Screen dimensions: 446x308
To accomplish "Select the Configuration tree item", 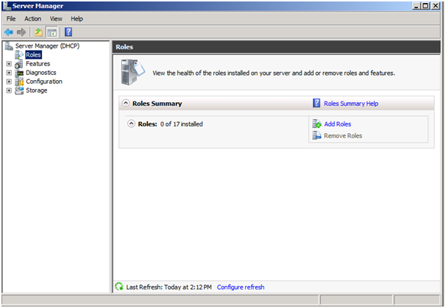I will 44,82.
